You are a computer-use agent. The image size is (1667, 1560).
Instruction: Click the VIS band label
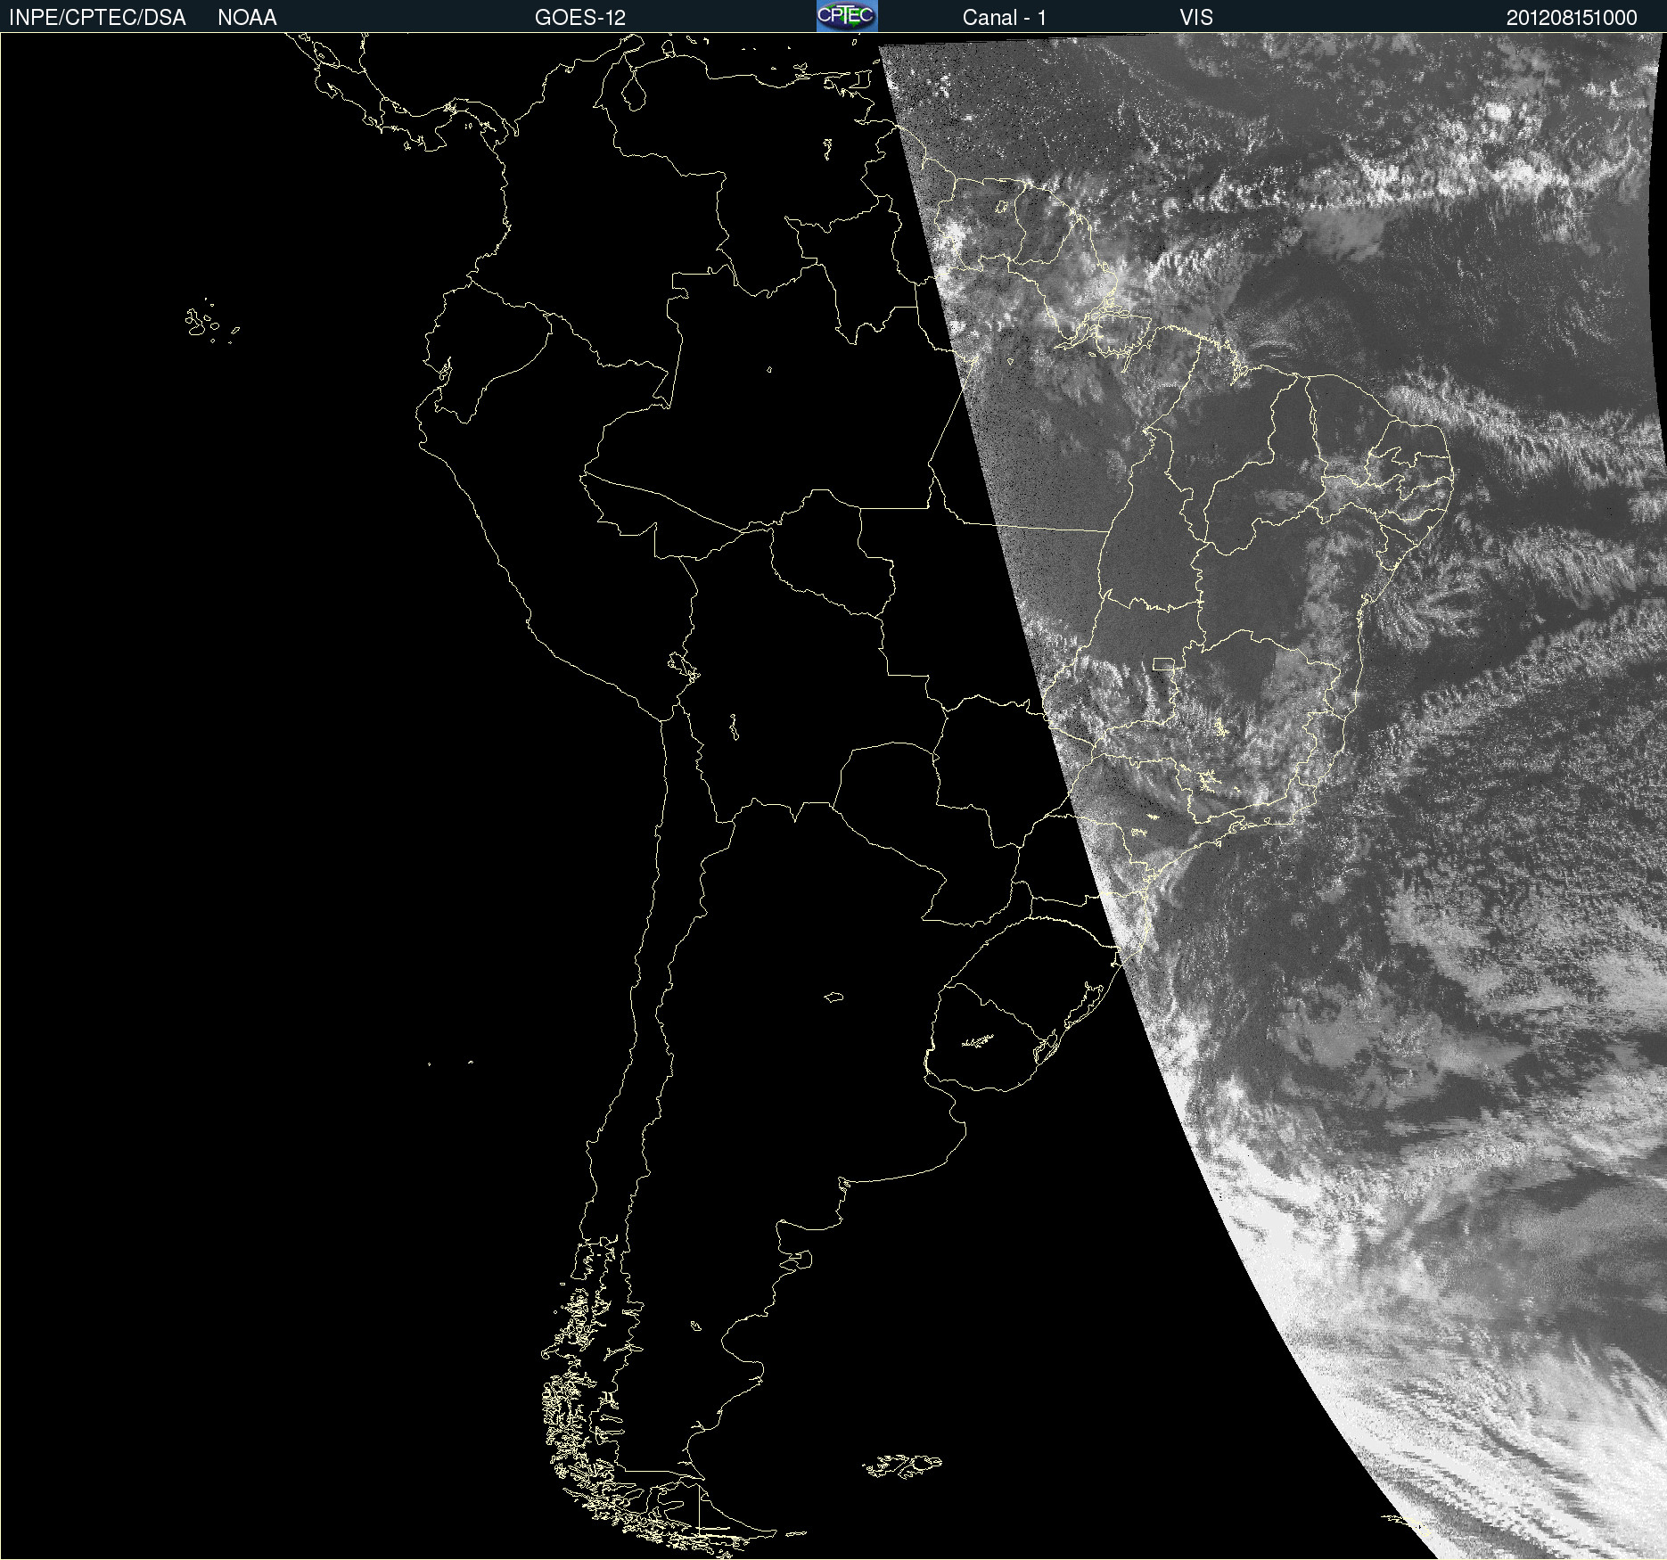click(x=1196, y=18)
